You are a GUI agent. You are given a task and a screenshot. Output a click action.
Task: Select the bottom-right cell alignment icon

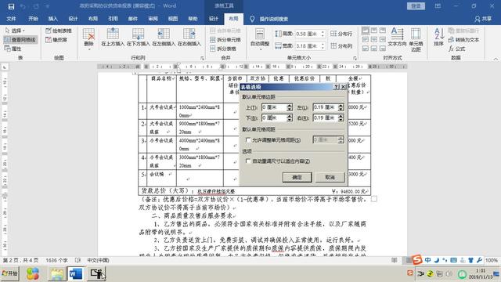pyautogui.click(x=383, y=49)
